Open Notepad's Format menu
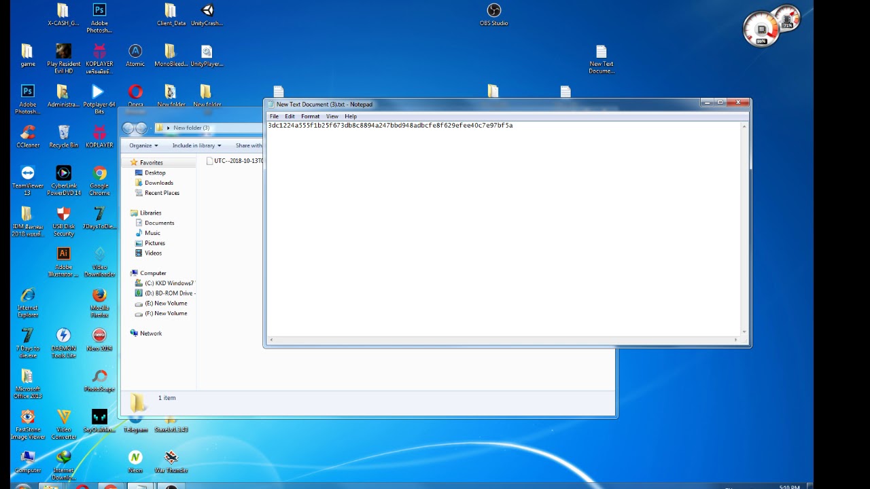Viewport: 870px width, 489px height. [310, 116]
